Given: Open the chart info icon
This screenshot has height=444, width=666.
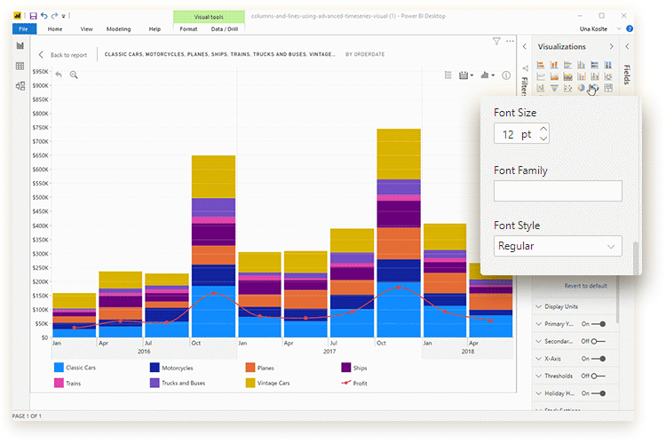Looking at the screenshot, I should (506, 75).
